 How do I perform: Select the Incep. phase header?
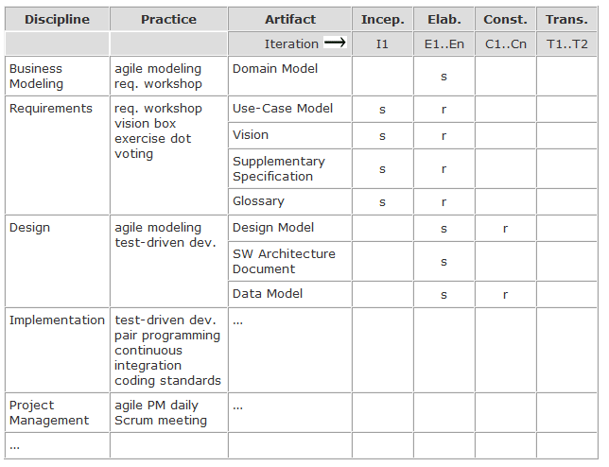tap(382, 19)
